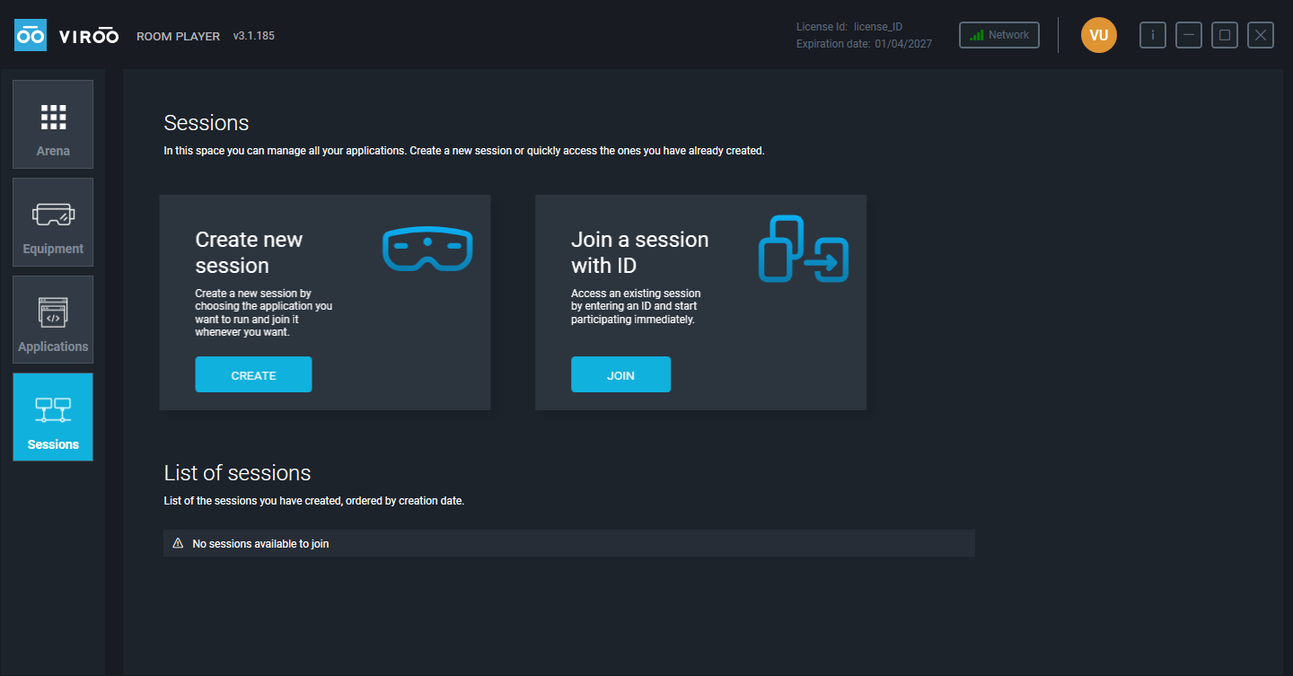
Task: Switch to the Arena tab label
Action: click(x=53, y=151)
